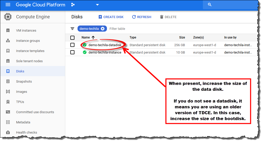263x142 pixels.
Task: Click the filter list icon
Action: [x=72, y=29]
